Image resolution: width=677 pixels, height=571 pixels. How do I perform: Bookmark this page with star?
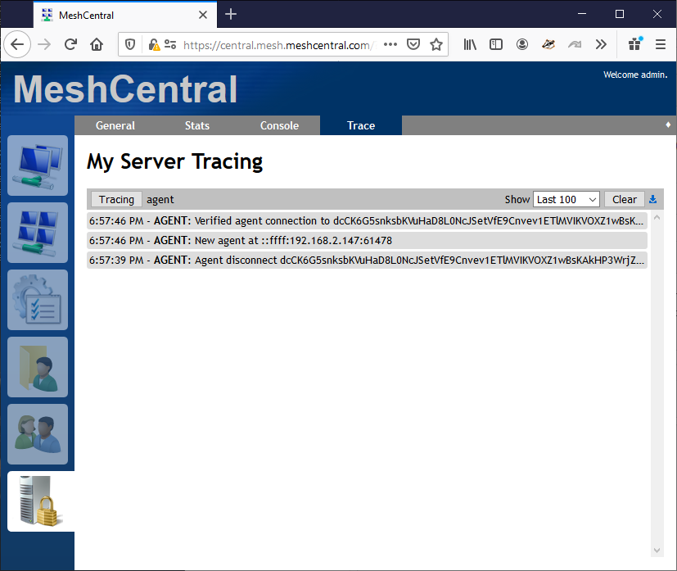436,44
